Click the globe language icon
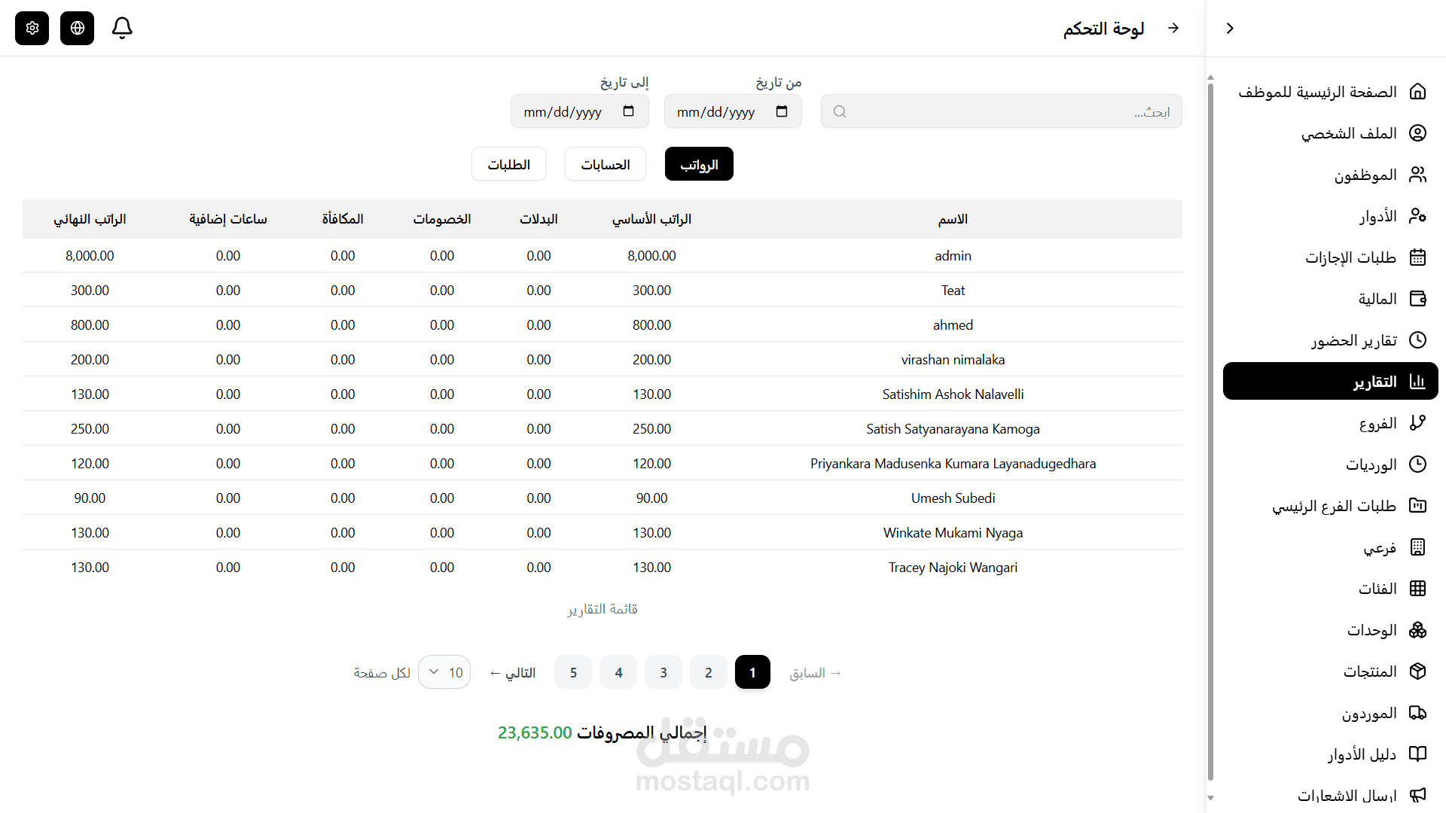Screen dimensions: 1446x813 (77, 28)
